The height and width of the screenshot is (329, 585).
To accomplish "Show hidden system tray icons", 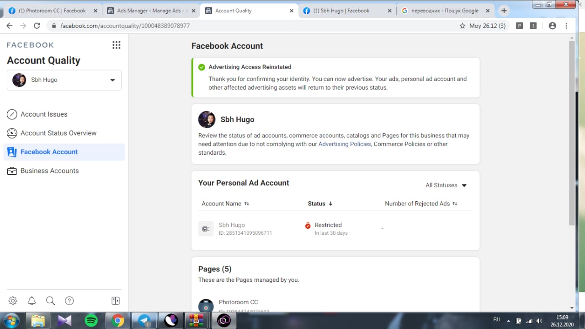I will point(508,321).
